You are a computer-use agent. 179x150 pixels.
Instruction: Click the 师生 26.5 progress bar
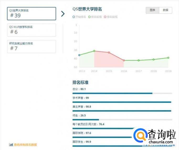(x=122, y=120)
